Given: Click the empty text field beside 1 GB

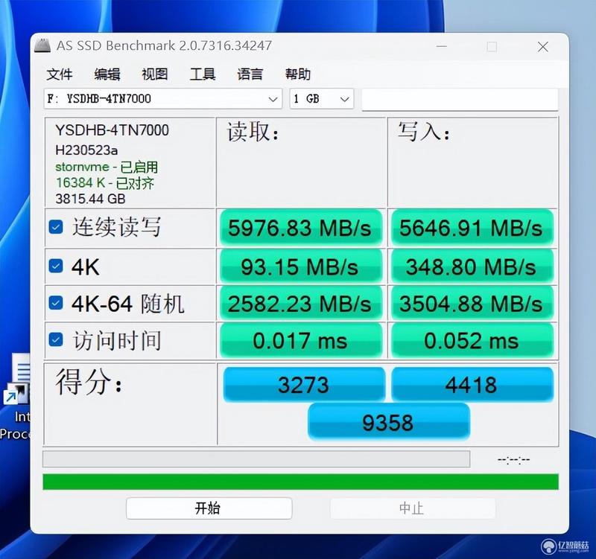Looking at the screenshot, I should tap(460, 99).
